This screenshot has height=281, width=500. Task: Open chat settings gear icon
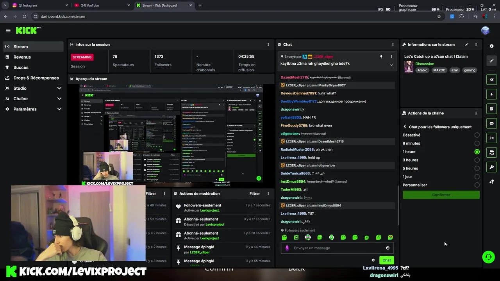coord(373,260)
